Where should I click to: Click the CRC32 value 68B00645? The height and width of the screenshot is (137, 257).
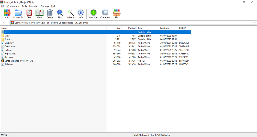(x=184, y=64)
